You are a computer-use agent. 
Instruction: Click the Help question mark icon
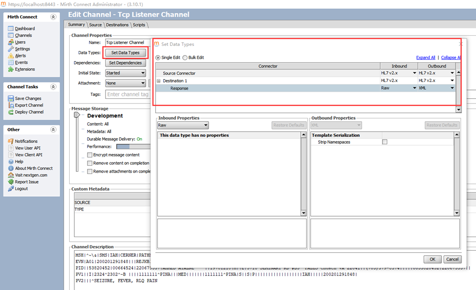pos(11,161)
